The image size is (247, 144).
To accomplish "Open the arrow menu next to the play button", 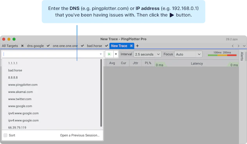I will pyautogui.click(x=116, y=54).
